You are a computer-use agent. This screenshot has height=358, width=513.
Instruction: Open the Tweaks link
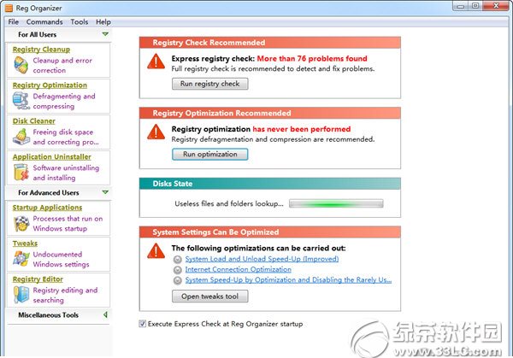(25, 244)
